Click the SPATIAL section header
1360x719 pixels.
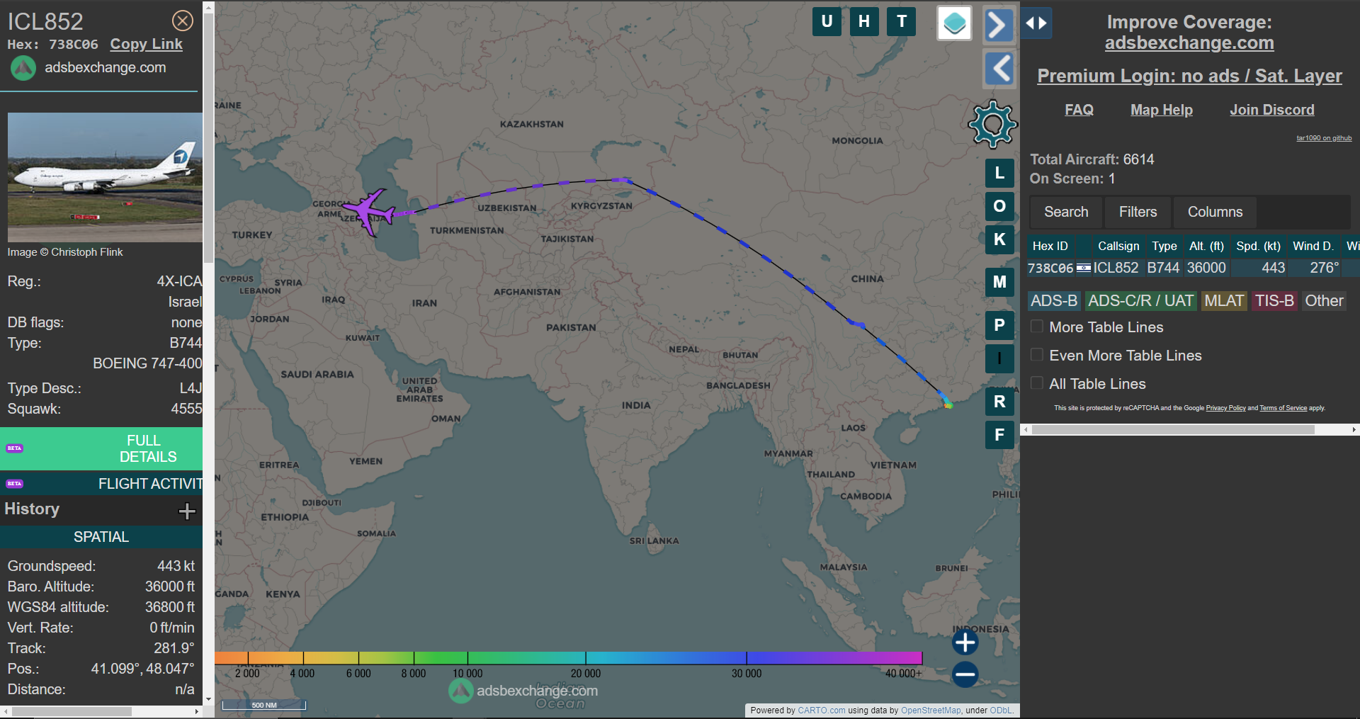pos(101,537)
